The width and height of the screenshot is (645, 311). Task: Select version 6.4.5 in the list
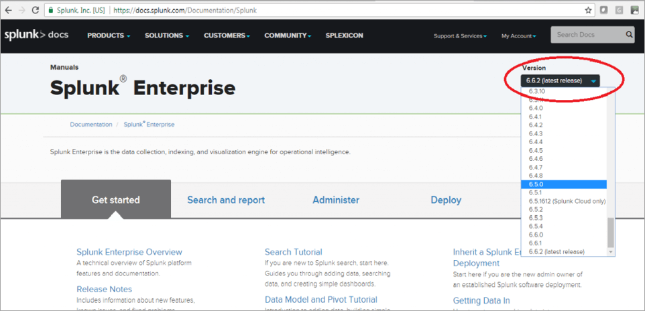564,150
